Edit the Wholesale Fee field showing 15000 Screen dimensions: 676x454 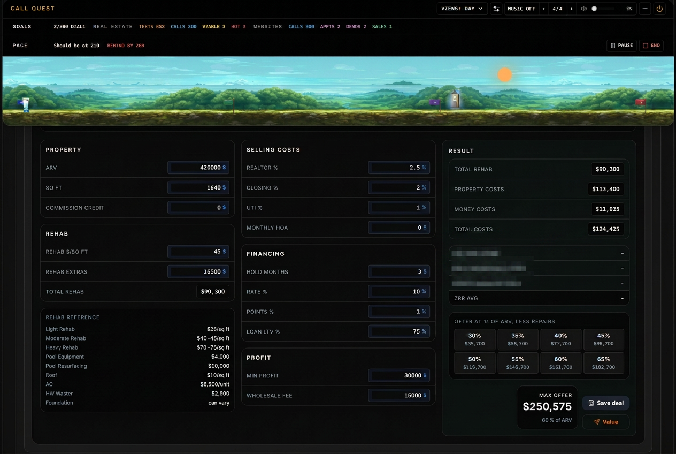coord(399,396)
